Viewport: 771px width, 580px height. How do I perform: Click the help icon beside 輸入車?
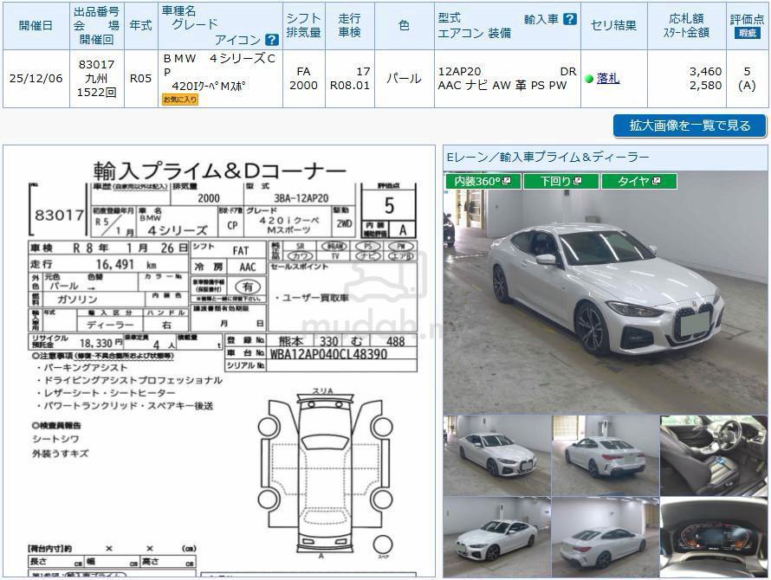coord(569,19)
